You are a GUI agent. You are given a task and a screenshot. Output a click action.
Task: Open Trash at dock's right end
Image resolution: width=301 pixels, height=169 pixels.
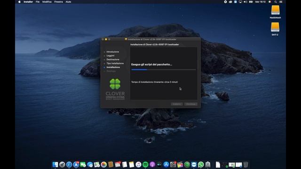246,165
